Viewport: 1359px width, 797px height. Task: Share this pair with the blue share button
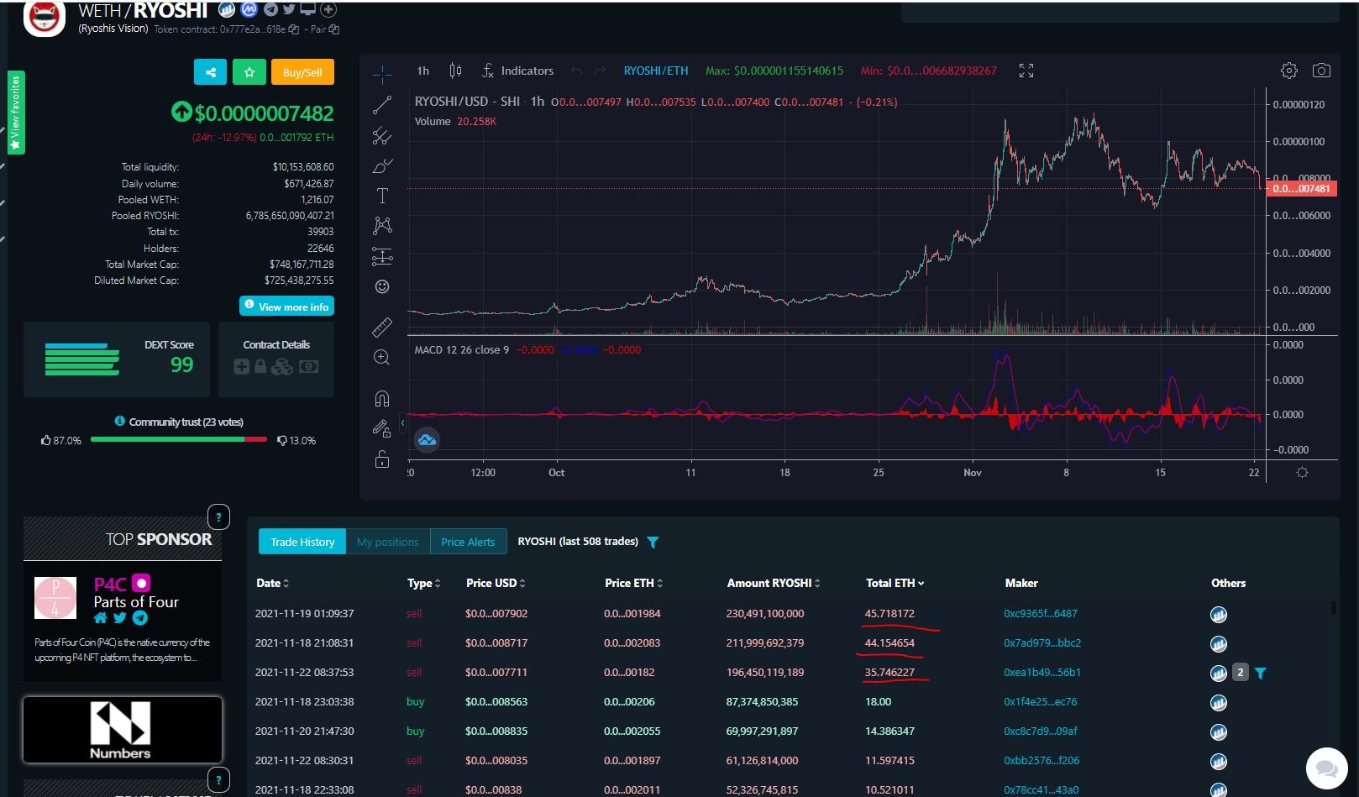210,72
